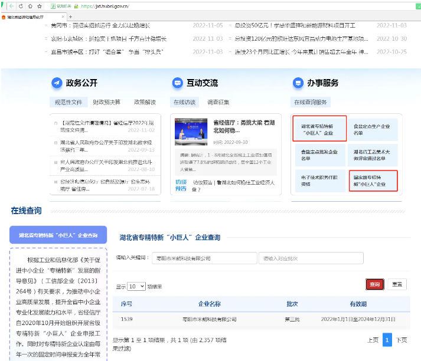421x361 pixels.
Task: Bookmark the page with the star icon
Action: click(x=39, y=6)
